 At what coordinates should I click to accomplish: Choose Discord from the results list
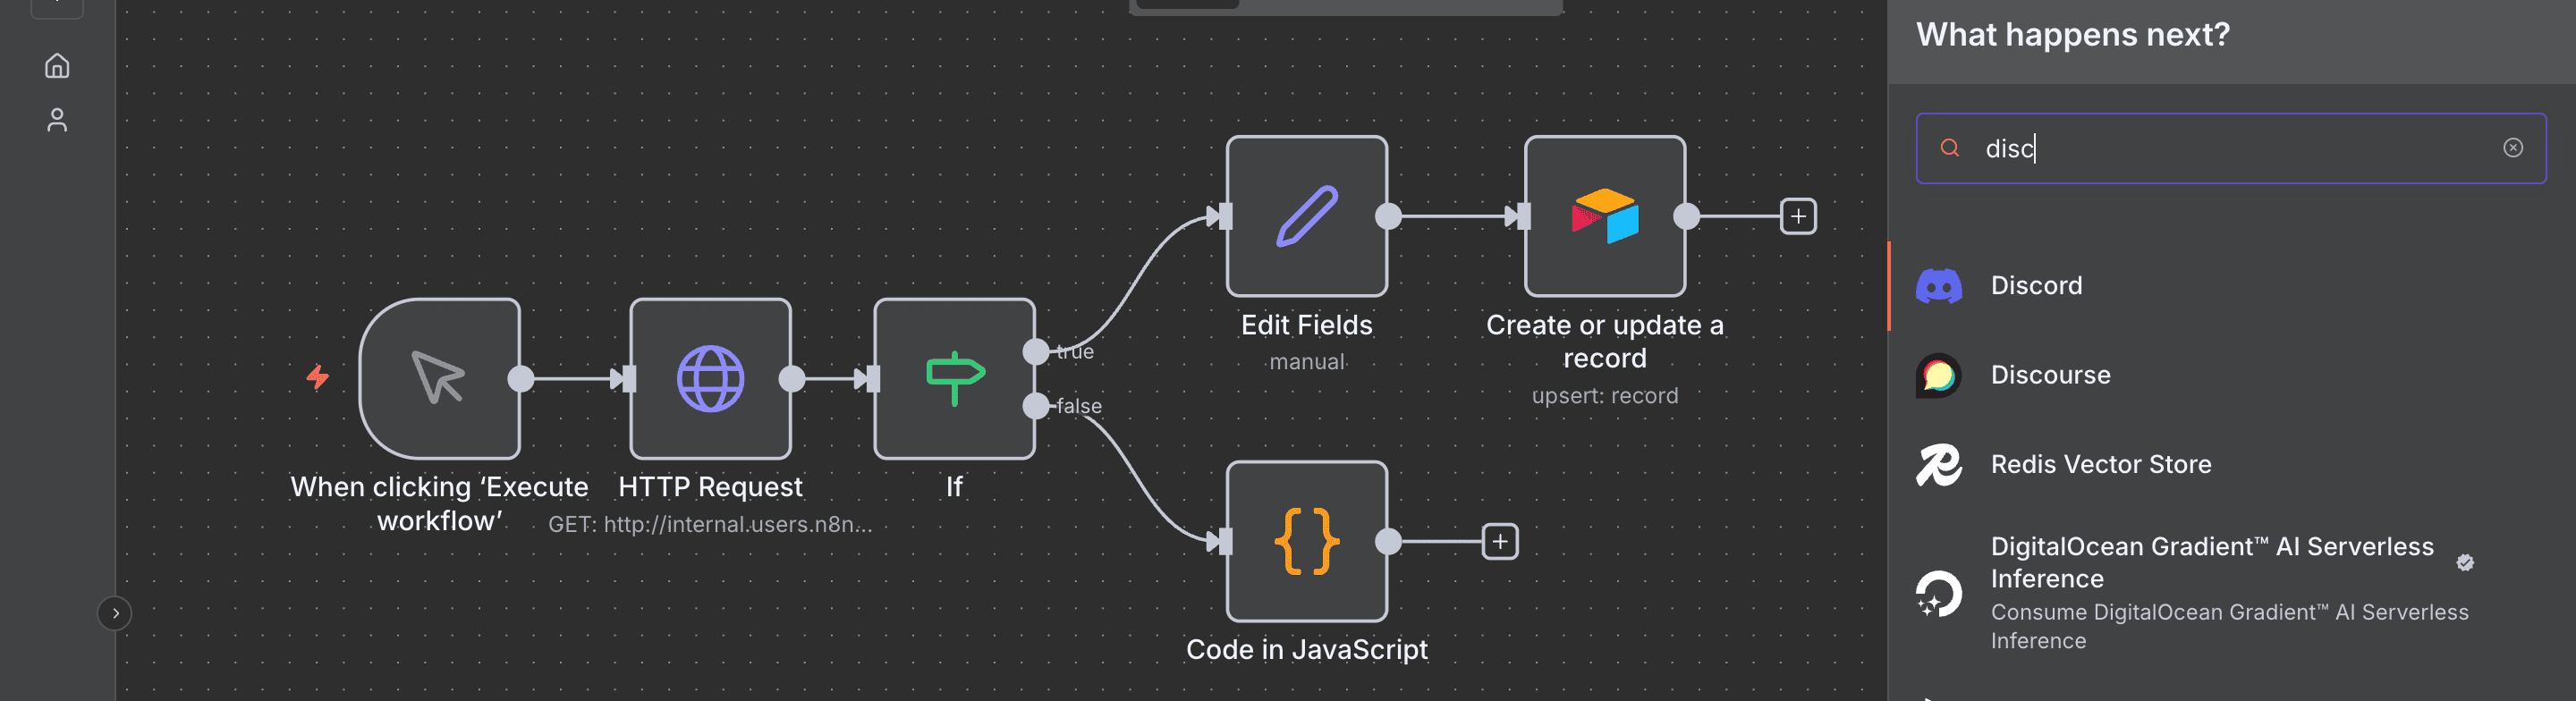tap(2231, 286)
